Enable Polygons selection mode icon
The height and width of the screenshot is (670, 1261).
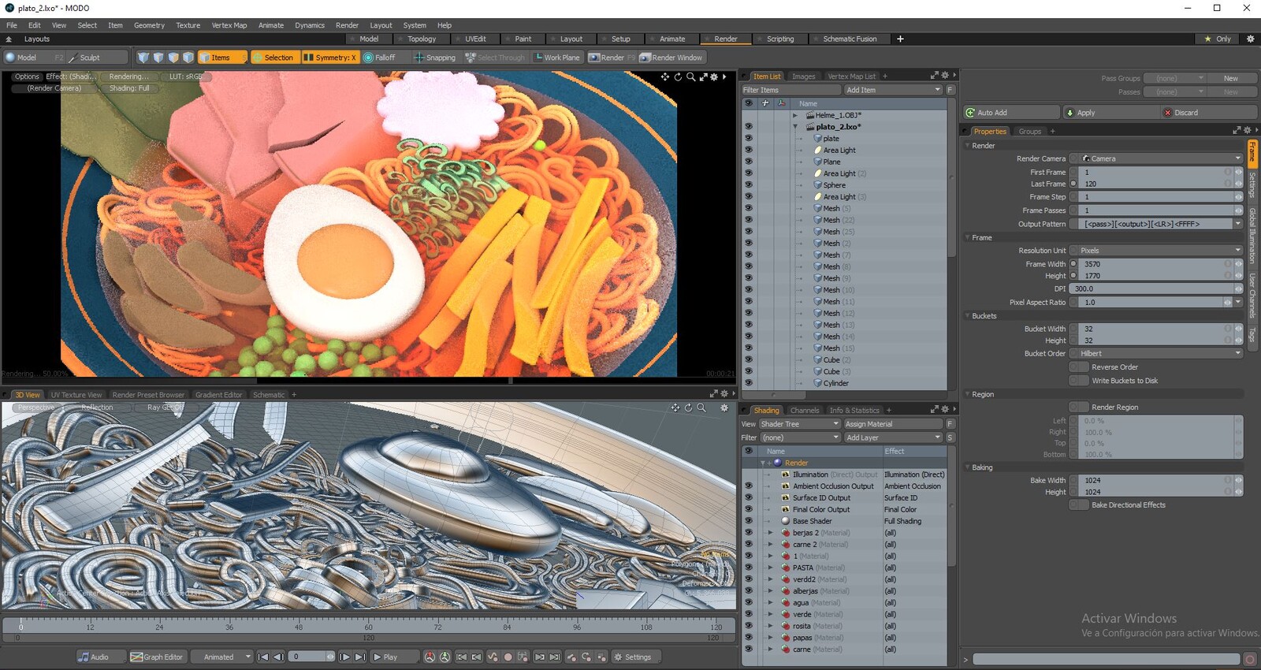pyautogui.click(x=173, y=58)
